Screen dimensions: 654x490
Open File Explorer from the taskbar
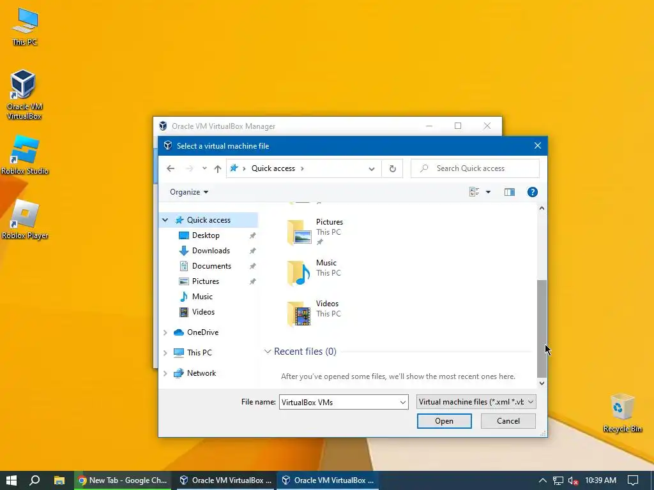click(x=59, y=480)
